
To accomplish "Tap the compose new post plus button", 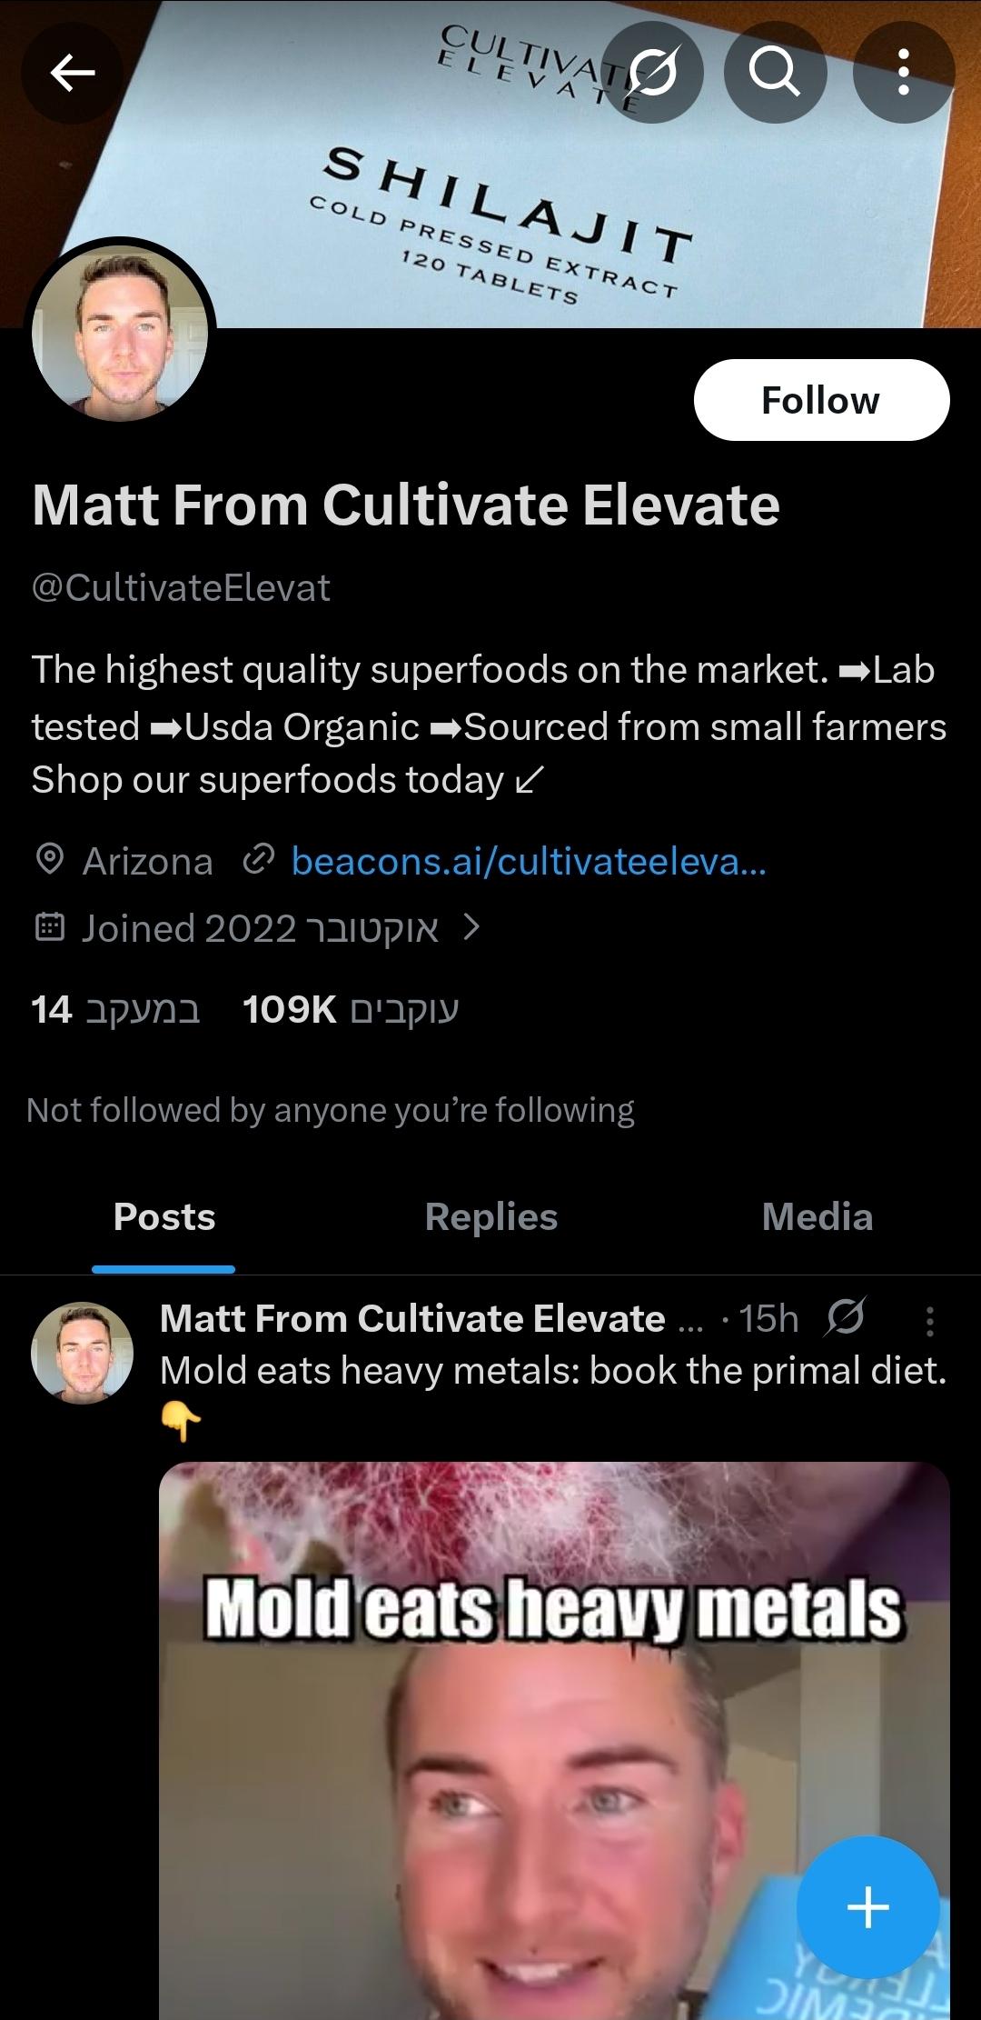I will (x=867, y=1906).
